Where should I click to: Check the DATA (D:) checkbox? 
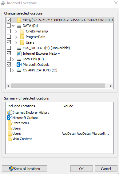coord(9,26)
